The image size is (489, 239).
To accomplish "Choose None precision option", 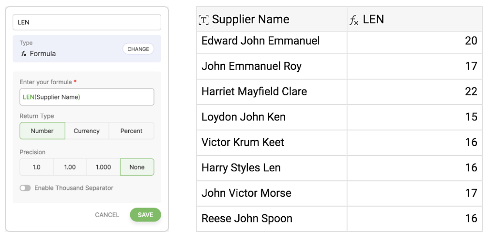I will click(137, 167).
